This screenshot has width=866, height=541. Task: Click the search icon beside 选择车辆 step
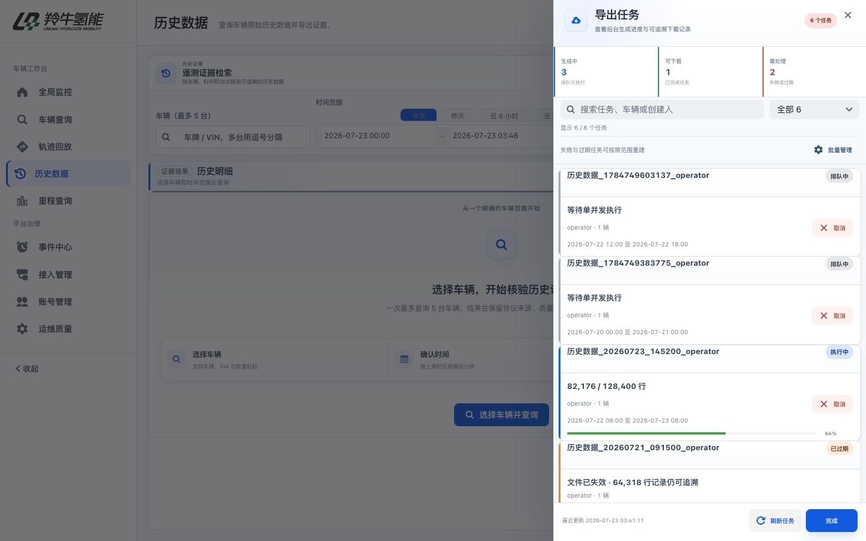pyautogui.click(x=177, y=359)
